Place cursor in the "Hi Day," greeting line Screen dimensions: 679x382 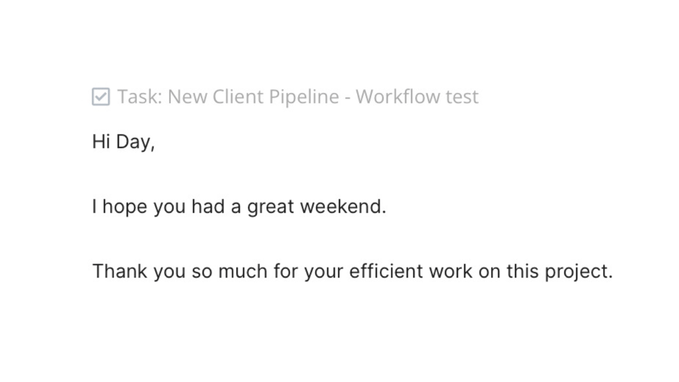pos(123,142)
